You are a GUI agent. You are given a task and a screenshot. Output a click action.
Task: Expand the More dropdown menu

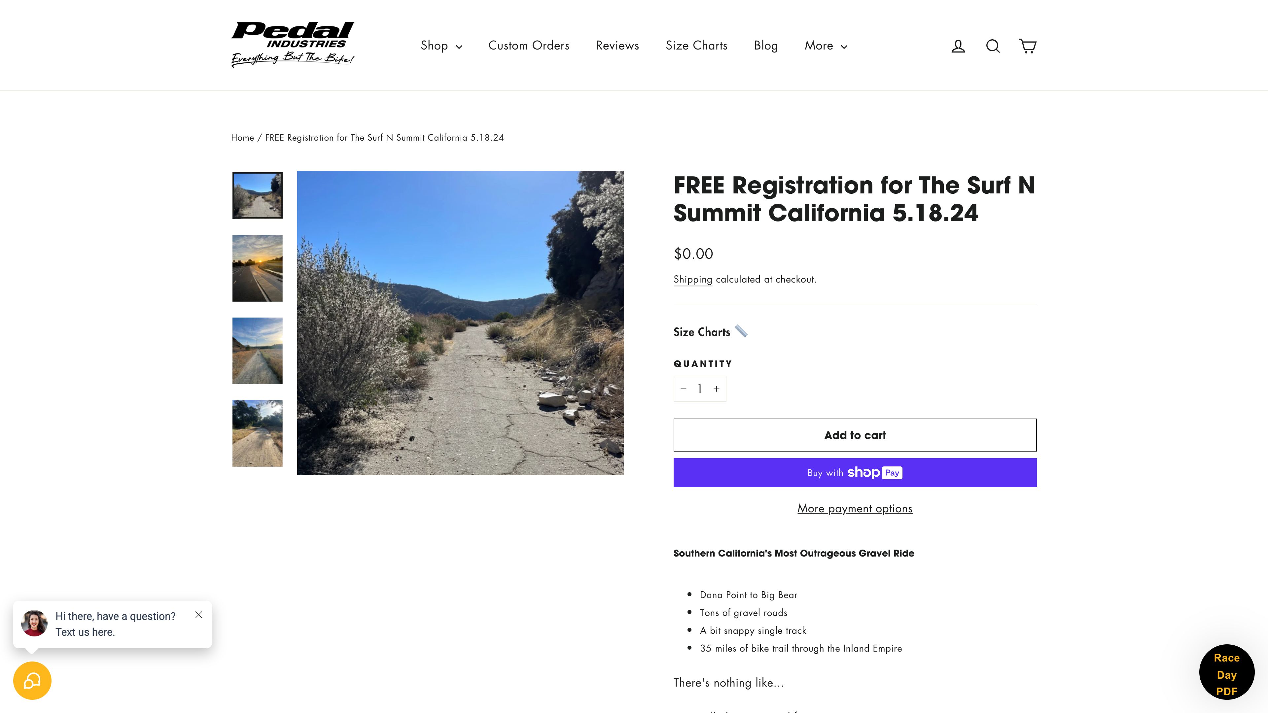pyautogui.click(x=826, y=46)
